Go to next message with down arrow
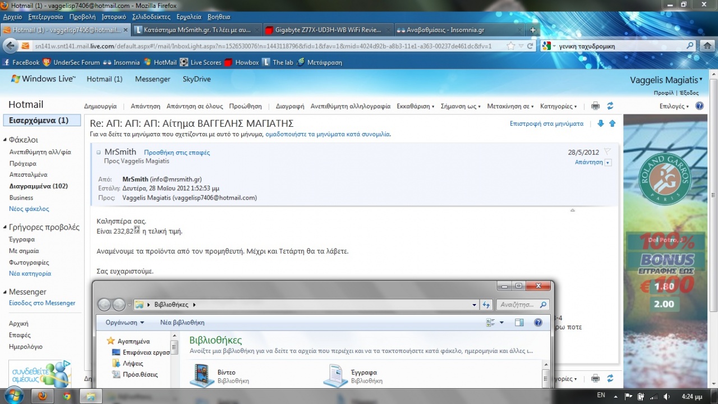The width and height of the screenshot is (718, 404). coord(601,123)
